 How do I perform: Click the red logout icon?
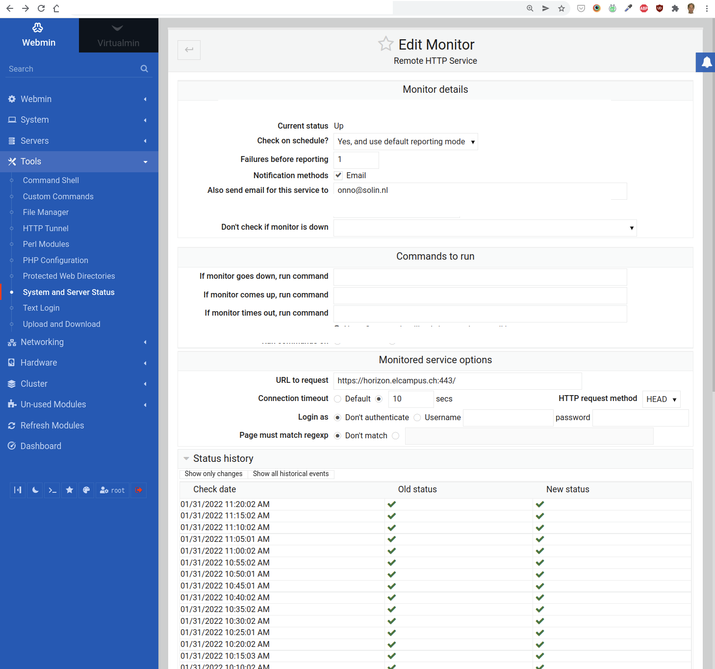point(139,490)
